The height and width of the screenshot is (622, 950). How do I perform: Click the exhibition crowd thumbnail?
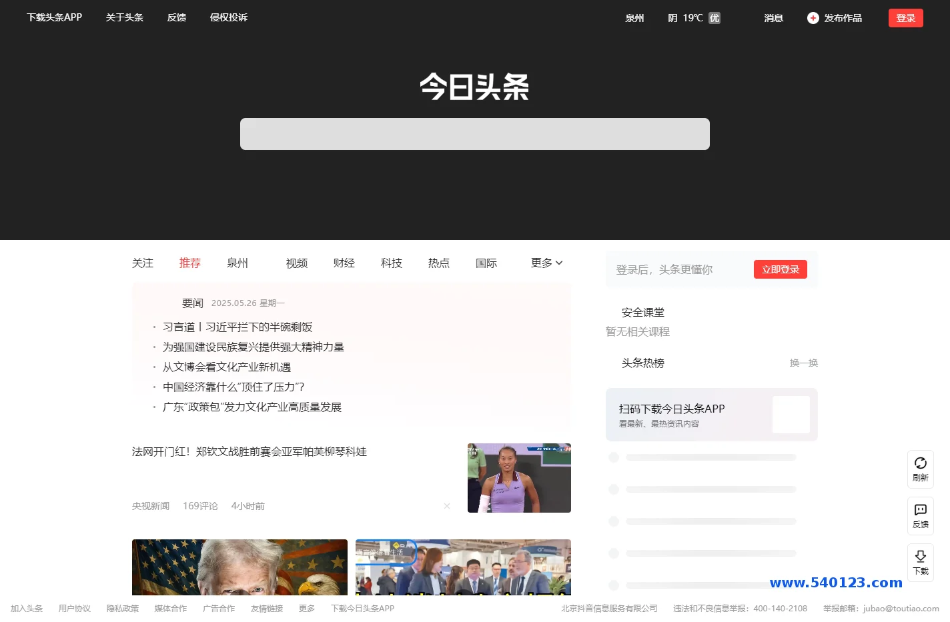pos(463,567)
